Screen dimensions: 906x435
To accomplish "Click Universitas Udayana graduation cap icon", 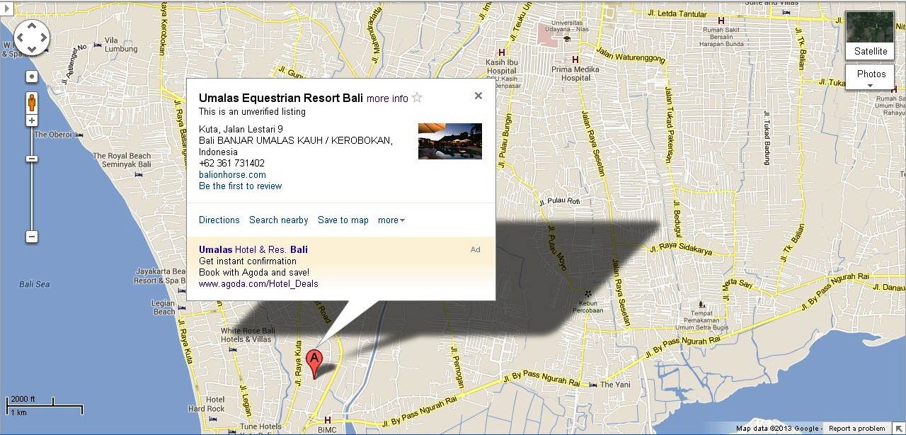I will [566, 38].
